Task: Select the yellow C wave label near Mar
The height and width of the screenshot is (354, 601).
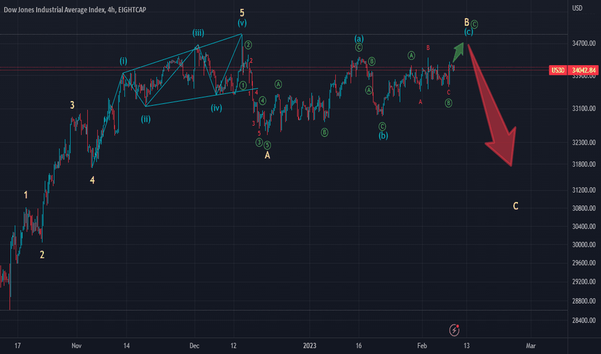Action: pos(515,206)
